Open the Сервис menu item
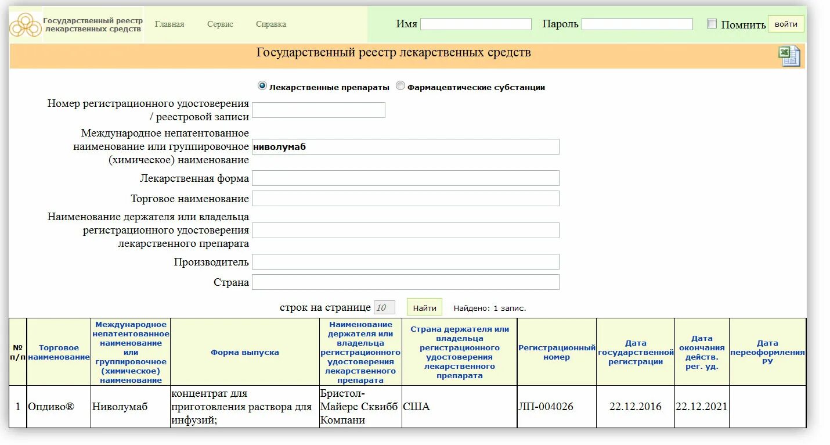 [x=220, y=24]
